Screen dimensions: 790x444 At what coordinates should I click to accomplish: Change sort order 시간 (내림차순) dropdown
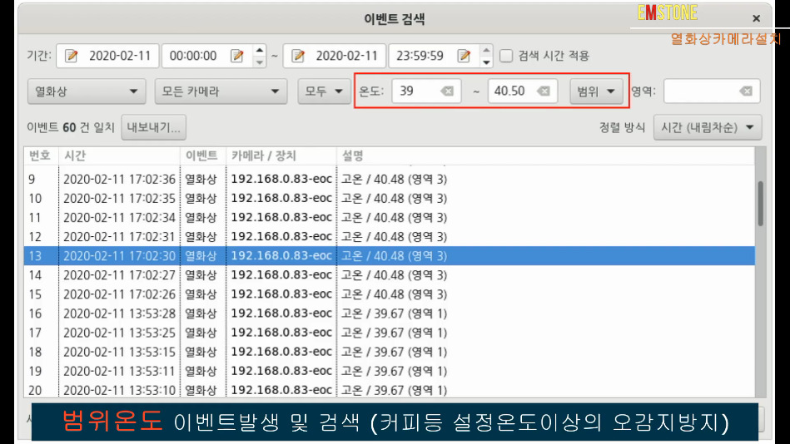click(x=708, y=127)
